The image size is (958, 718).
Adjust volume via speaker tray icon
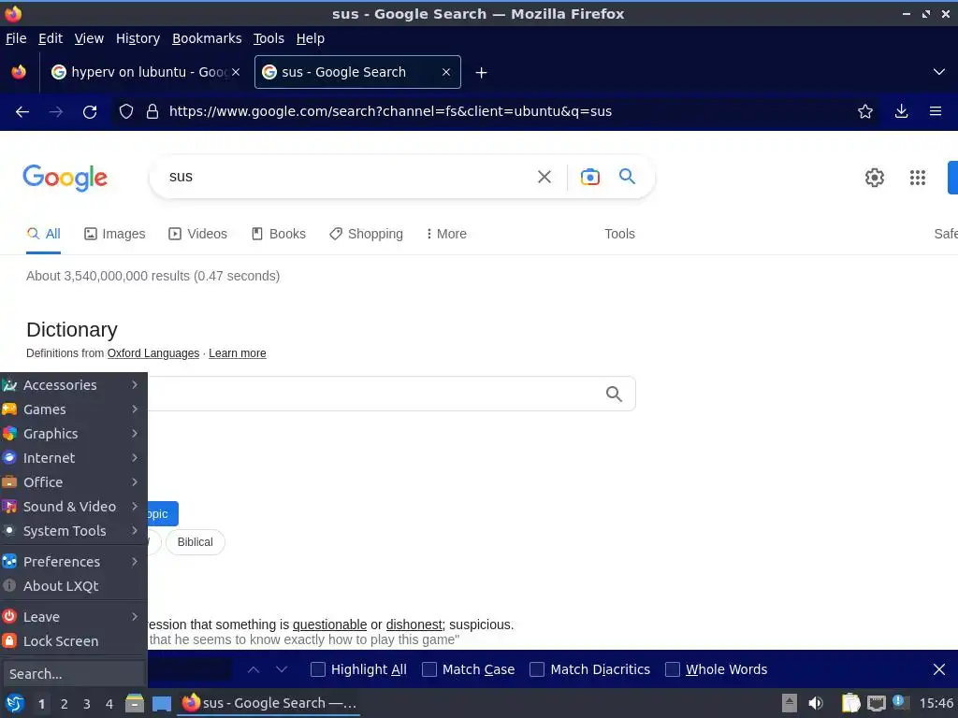(816, 703)
